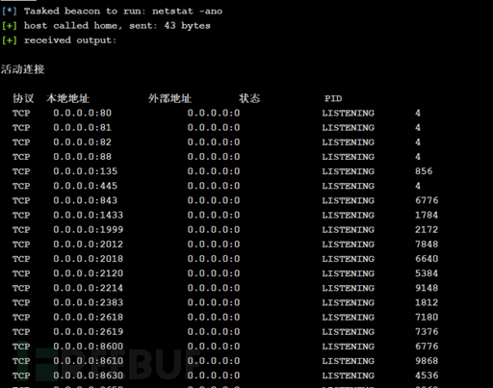The height and width of the screenshot is (388, 493).
Task: Click the 活动连接 heading
Action: click(22, 69)
